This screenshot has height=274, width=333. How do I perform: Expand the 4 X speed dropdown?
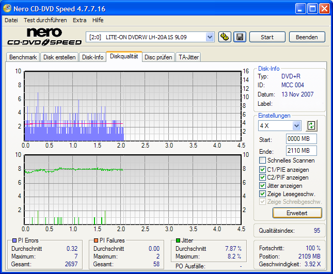(x=296, y=126)
